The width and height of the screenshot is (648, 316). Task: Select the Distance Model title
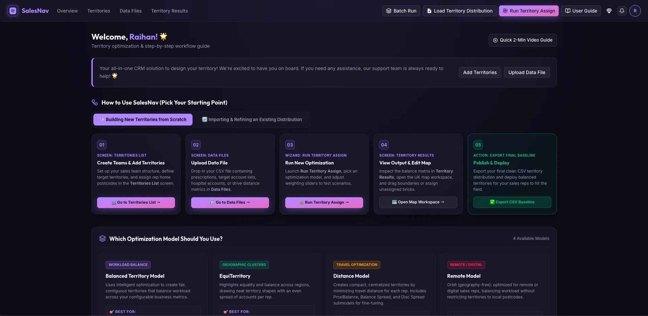pos(351,276)
